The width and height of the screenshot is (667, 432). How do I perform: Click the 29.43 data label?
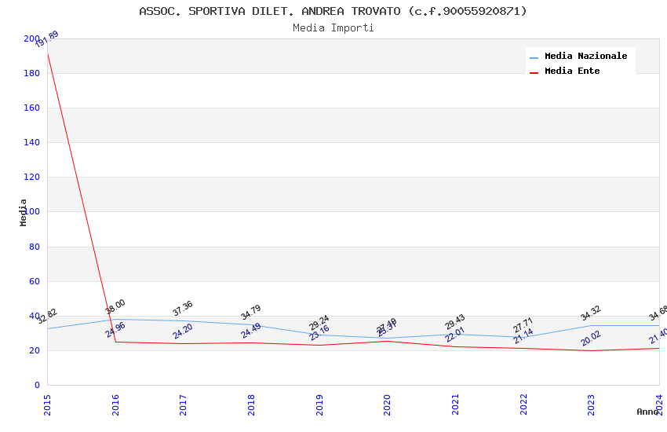pyautogui.click(x=455, y=322)
